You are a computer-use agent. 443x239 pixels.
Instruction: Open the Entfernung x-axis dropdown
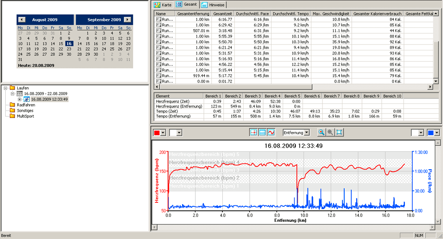pyautogui.click(x=306, y=133)
